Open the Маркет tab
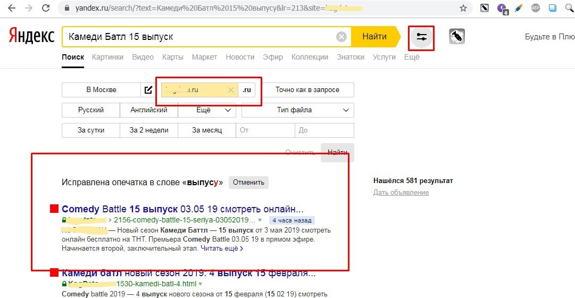This screenshot has height=298, width=575. [205, 57]
